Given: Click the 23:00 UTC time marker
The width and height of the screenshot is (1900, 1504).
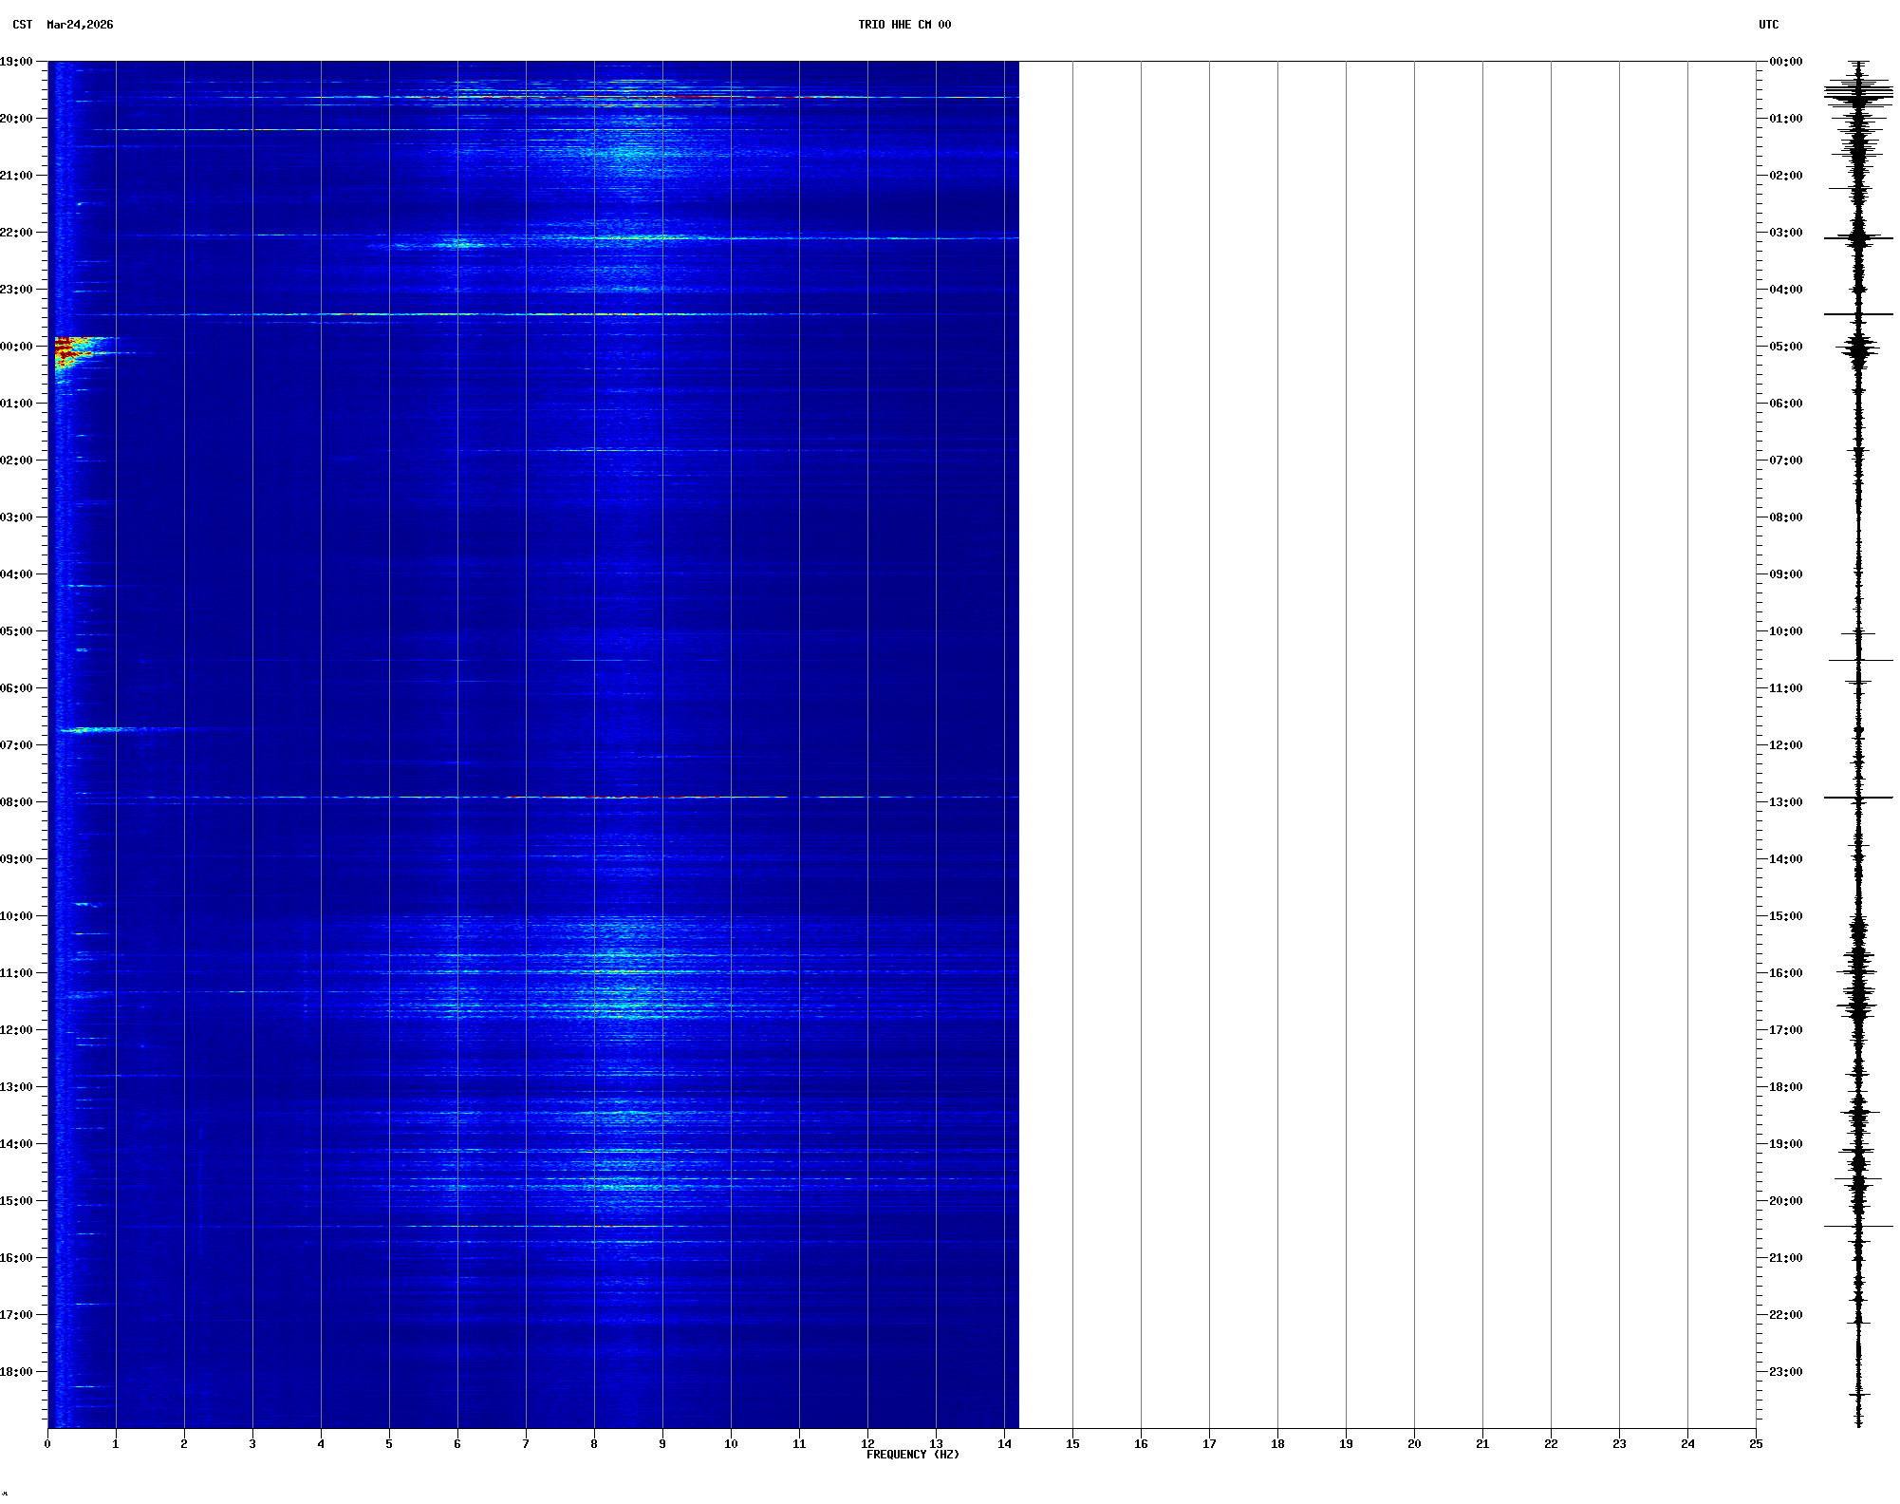Looking at the screenshot, I should pos(1785,1372).
